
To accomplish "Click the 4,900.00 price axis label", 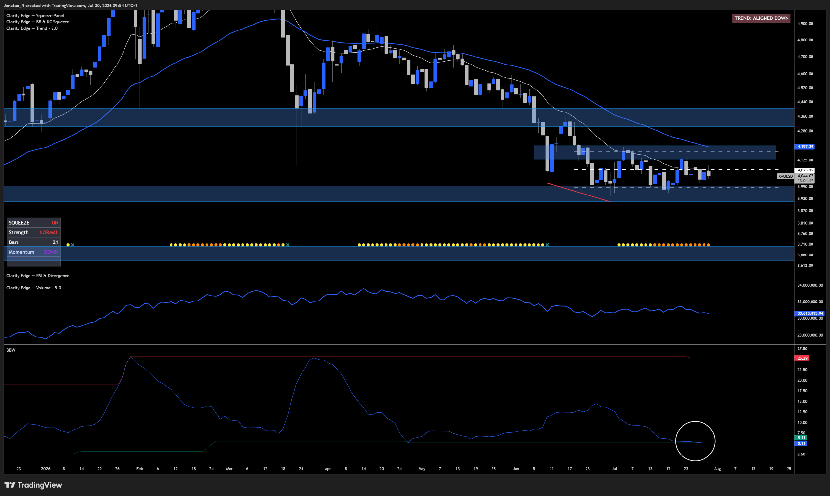I will [805, 23].
